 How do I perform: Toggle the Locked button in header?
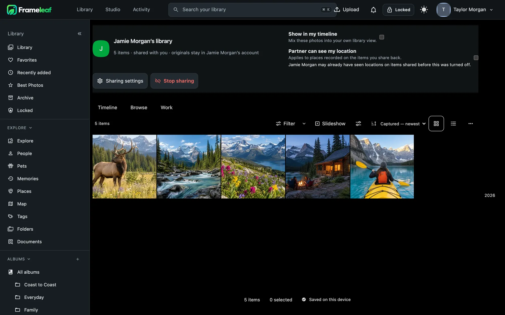coord(398,10)
